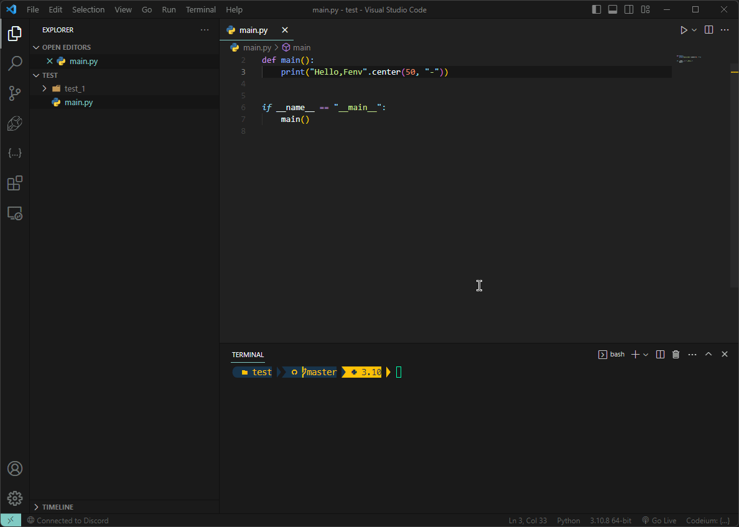
Task: Open the Search view in activity bar
Action: coord(15,63)
